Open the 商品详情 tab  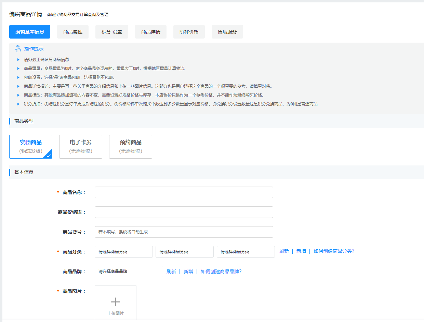pyautogui.click(x=151, y=32)
